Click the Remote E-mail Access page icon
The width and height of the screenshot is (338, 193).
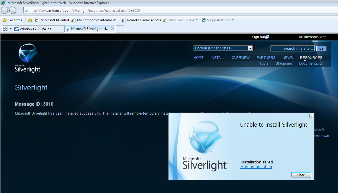click(123, 20)
